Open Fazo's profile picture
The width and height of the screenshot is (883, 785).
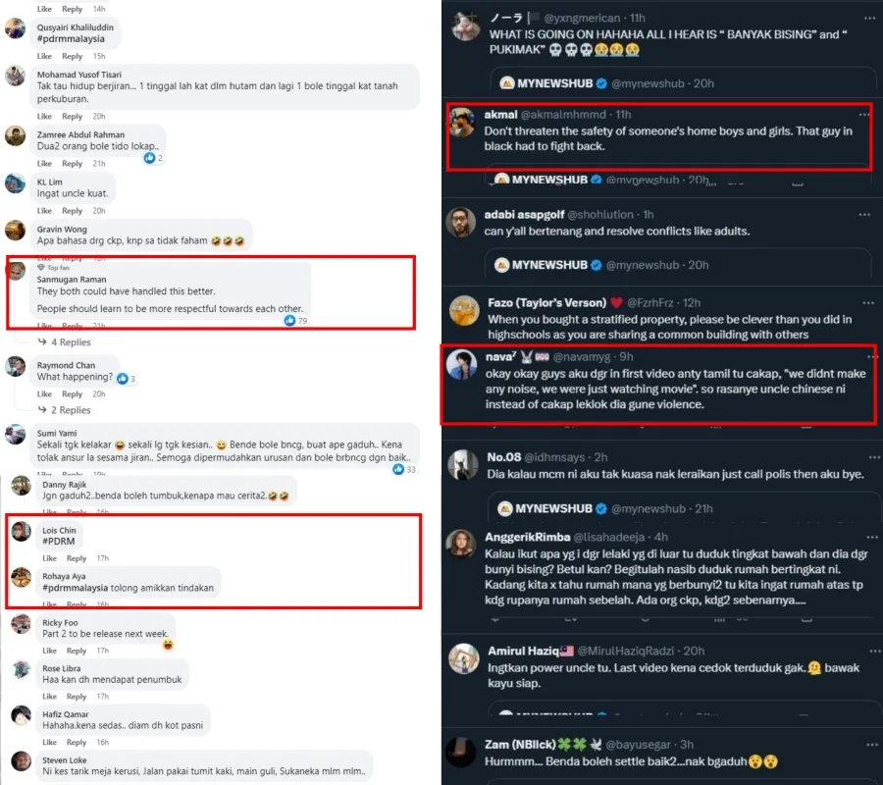(x=462, y=309)
